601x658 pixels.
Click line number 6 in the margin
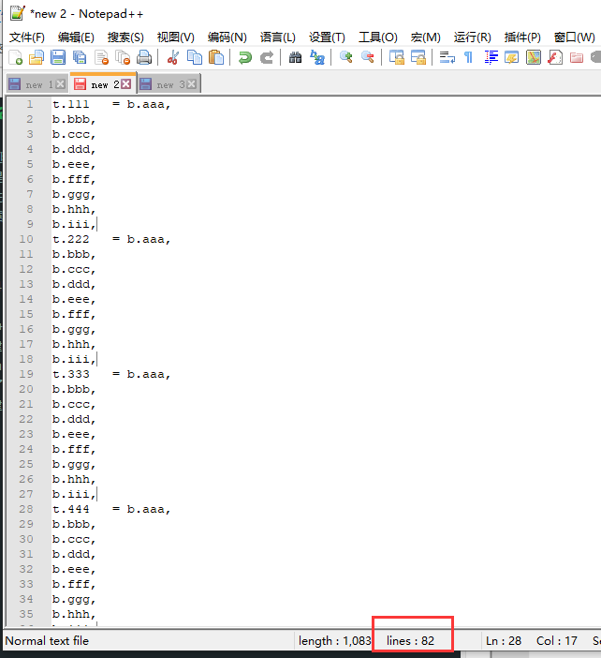click(30, 179)
